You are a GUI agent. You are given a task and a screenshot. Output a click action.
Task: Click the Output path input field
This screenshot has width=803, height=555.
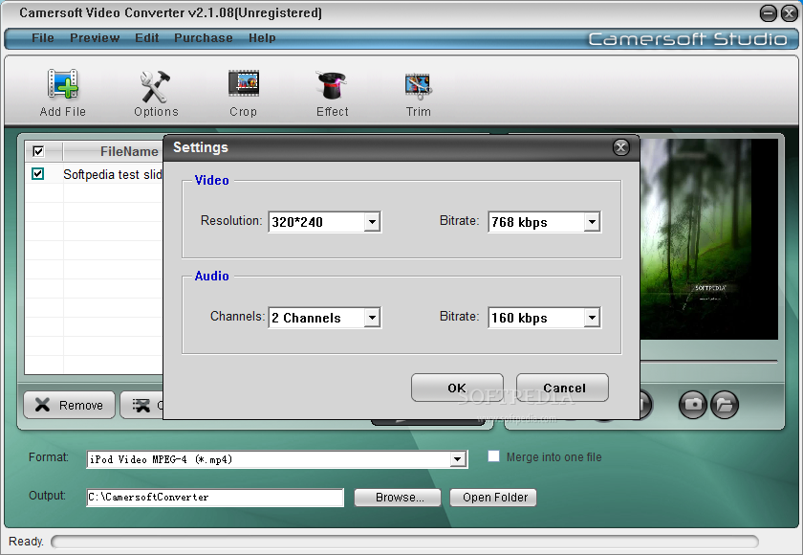pos(215,497)
